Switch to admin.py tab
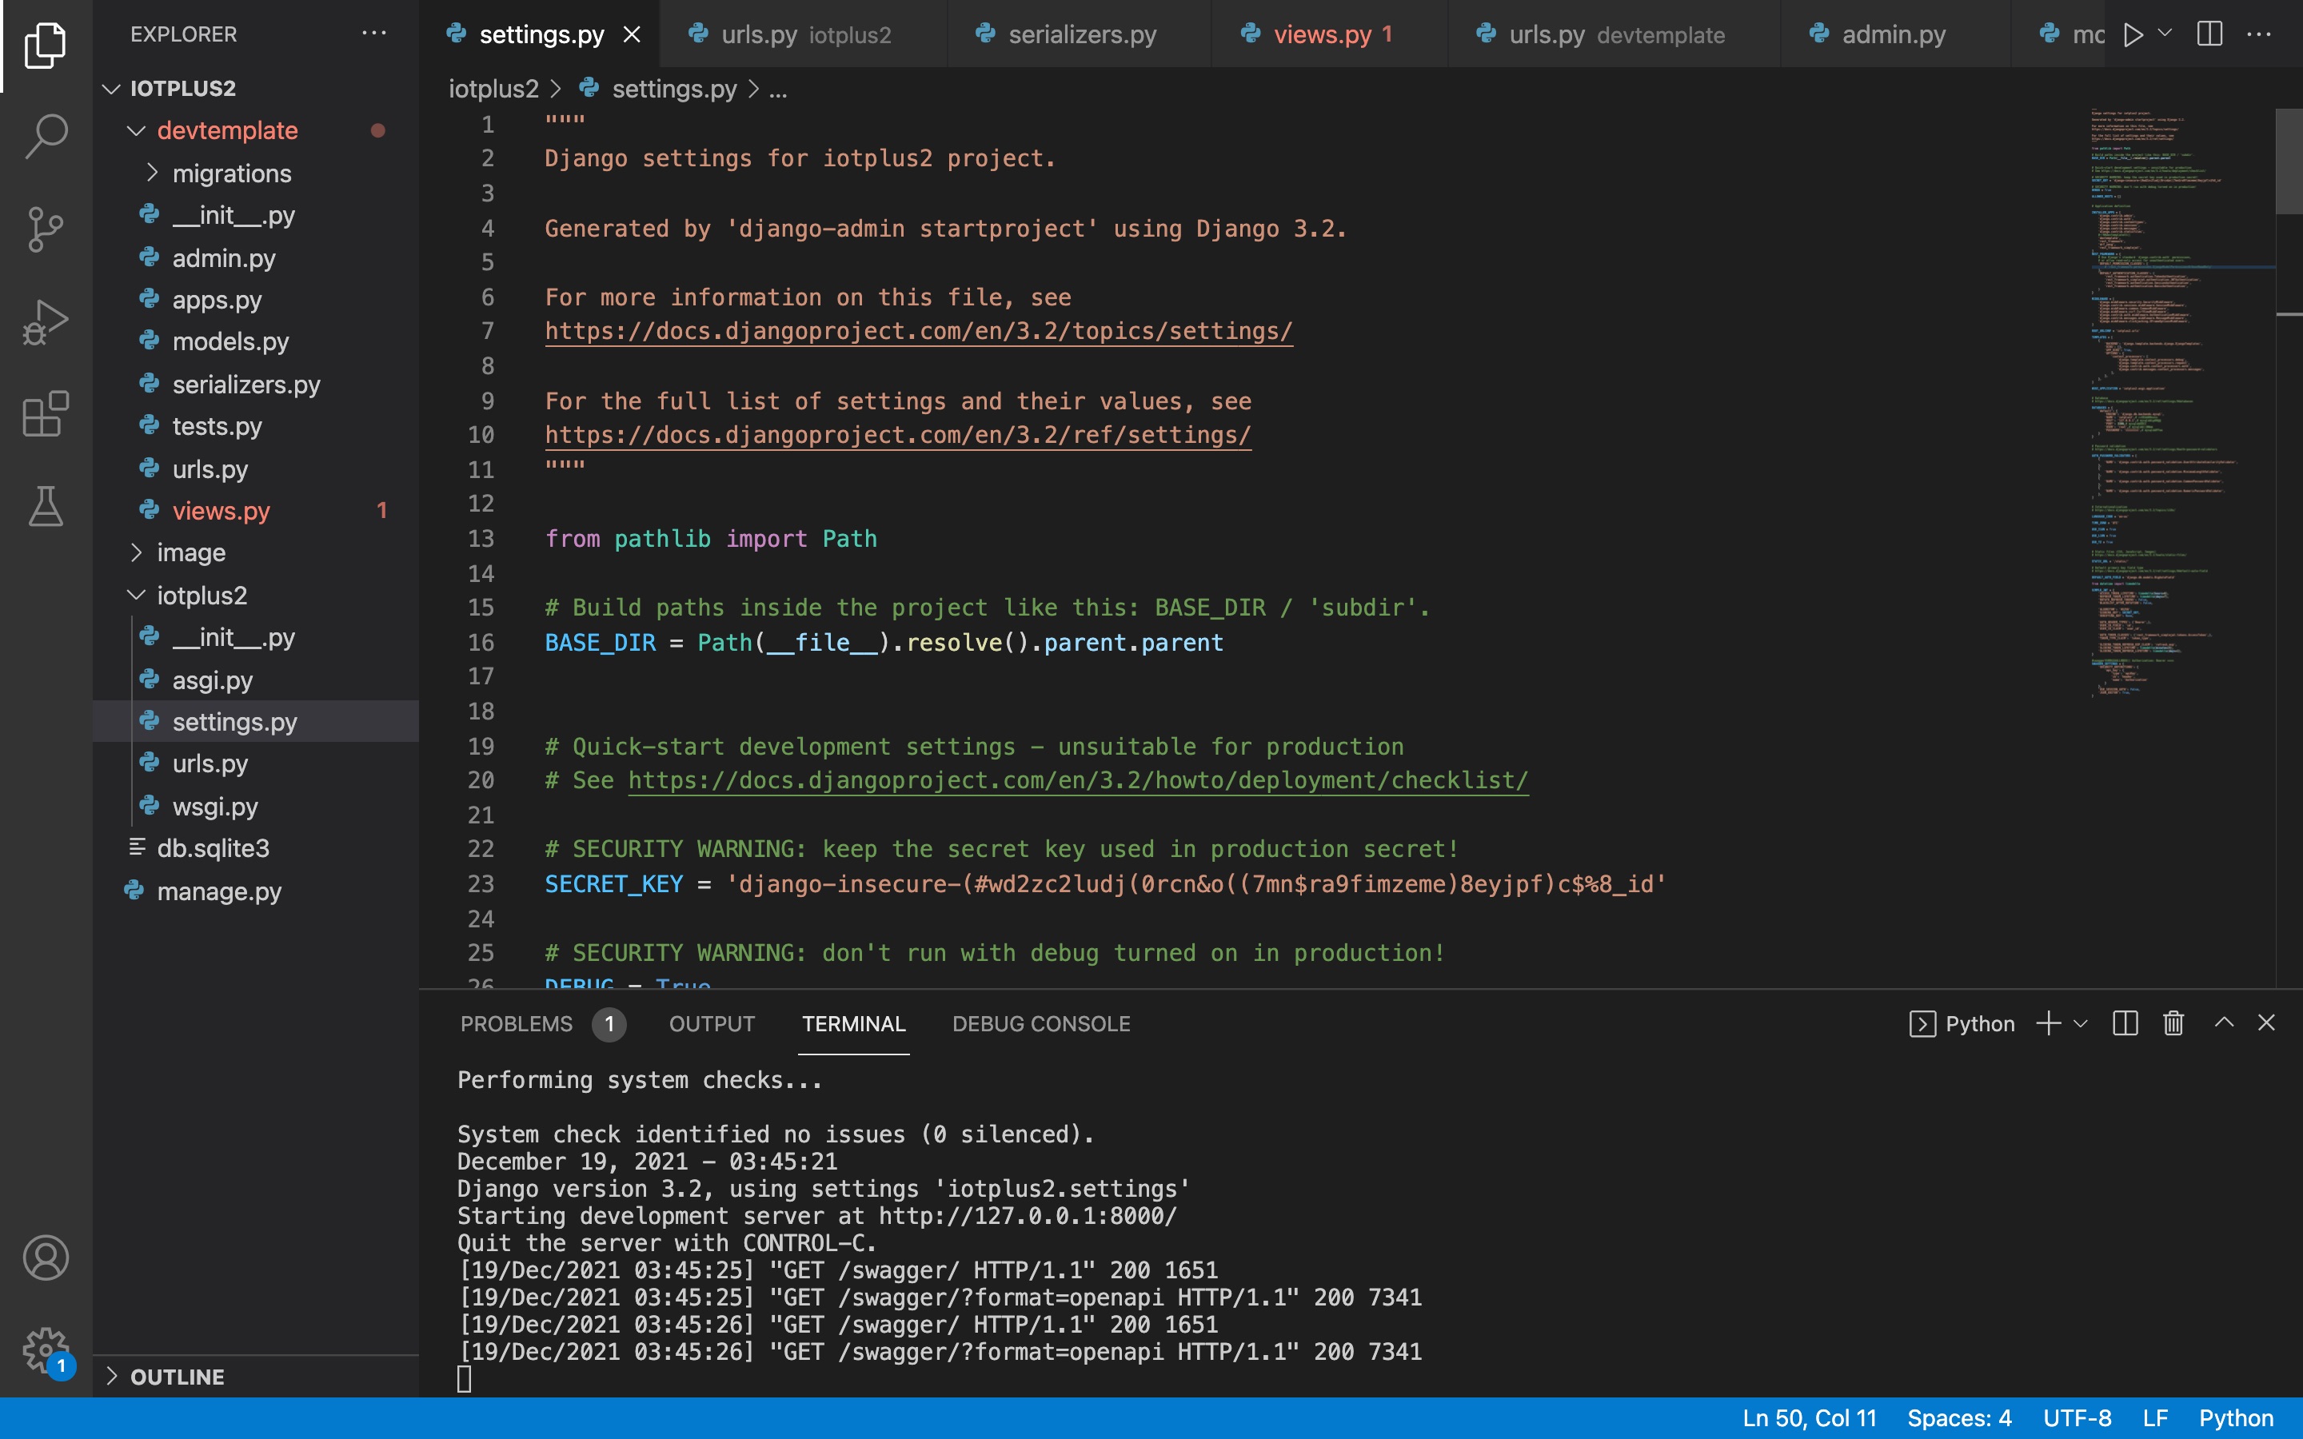Screen dimensions: 2303x1439 pyautogui.click(x=1894, y=34)
